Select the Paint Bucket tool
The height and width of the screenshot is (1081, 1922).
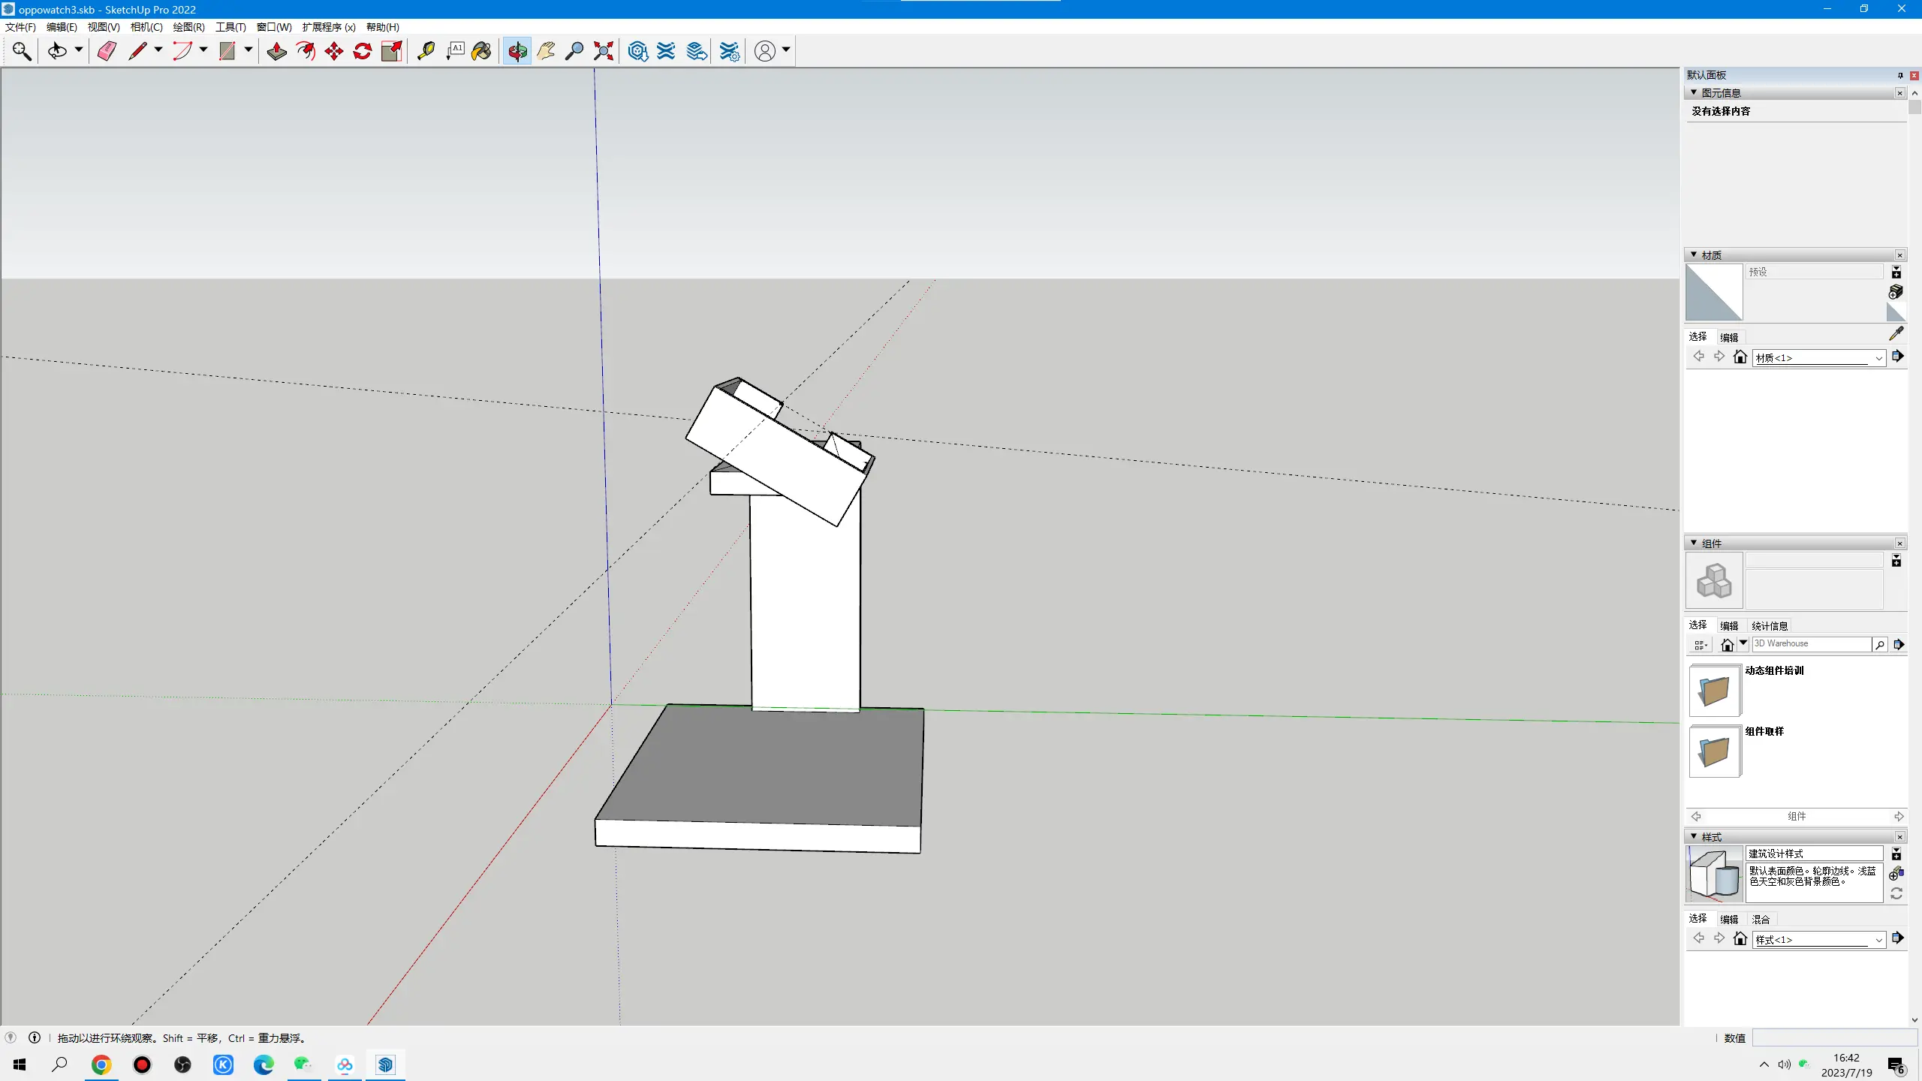[481, 51]
